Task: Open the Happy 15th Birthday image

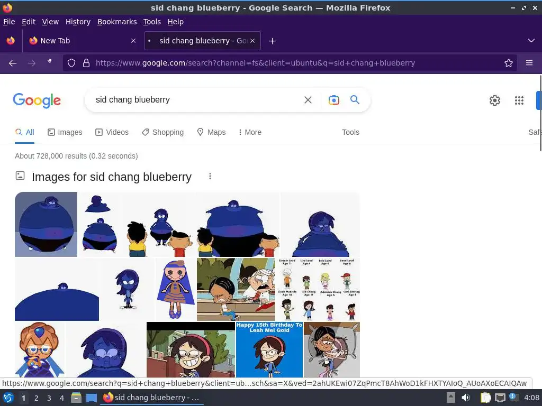Action: [x=269, y=350]
